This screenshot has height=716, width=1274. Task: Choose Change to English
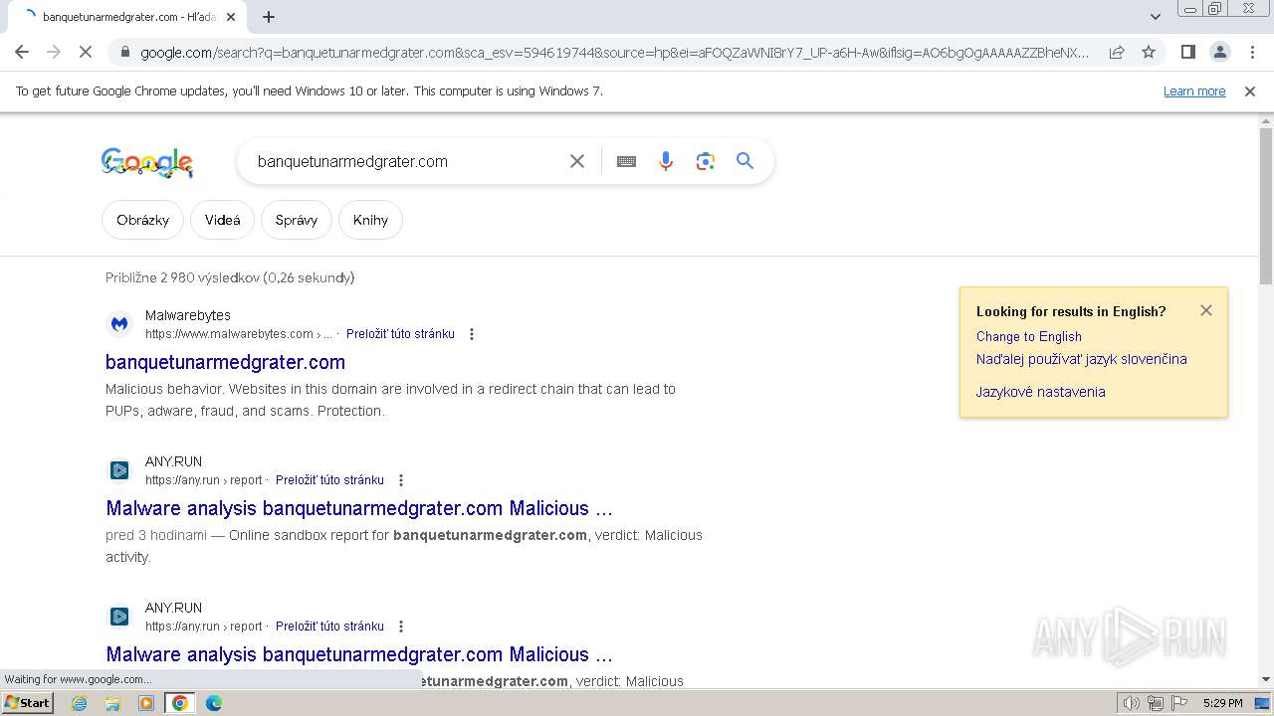point(1028,336)
